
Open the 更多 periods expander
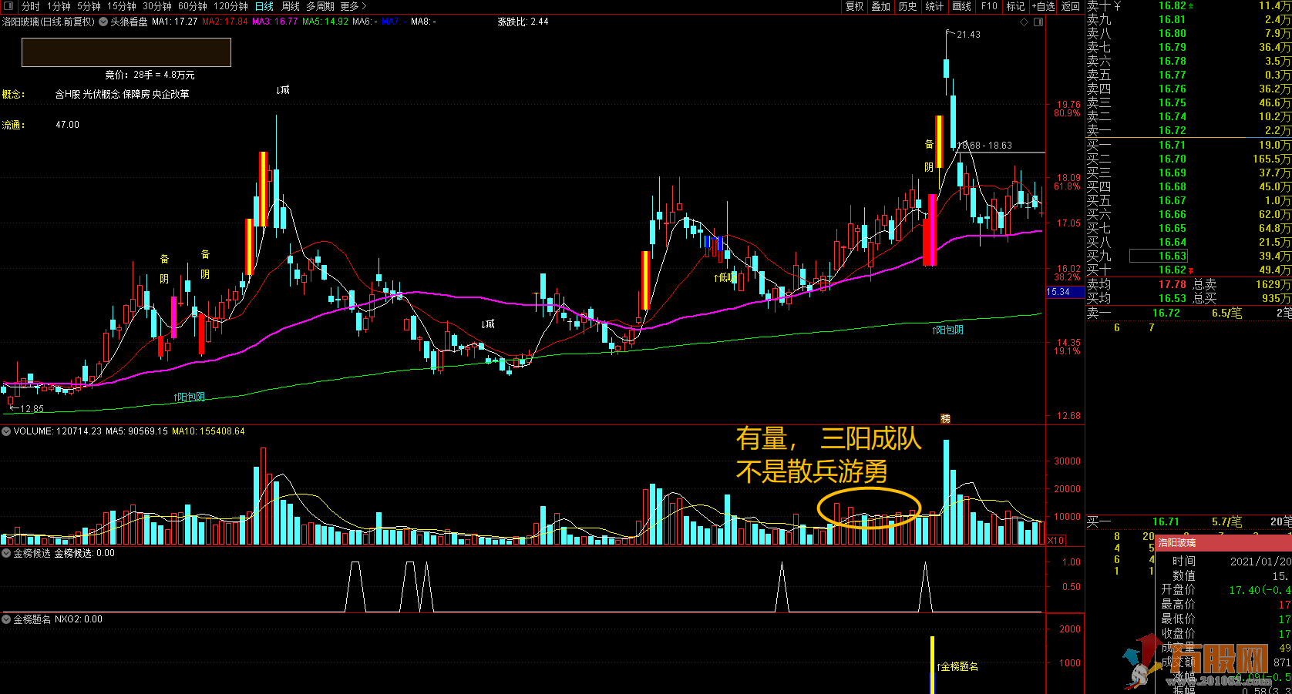[353, 6]
